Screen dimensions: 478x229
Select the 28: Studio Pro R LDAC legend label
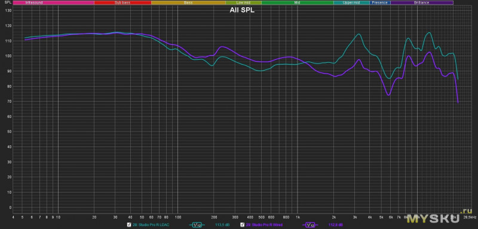click(151, 225)
